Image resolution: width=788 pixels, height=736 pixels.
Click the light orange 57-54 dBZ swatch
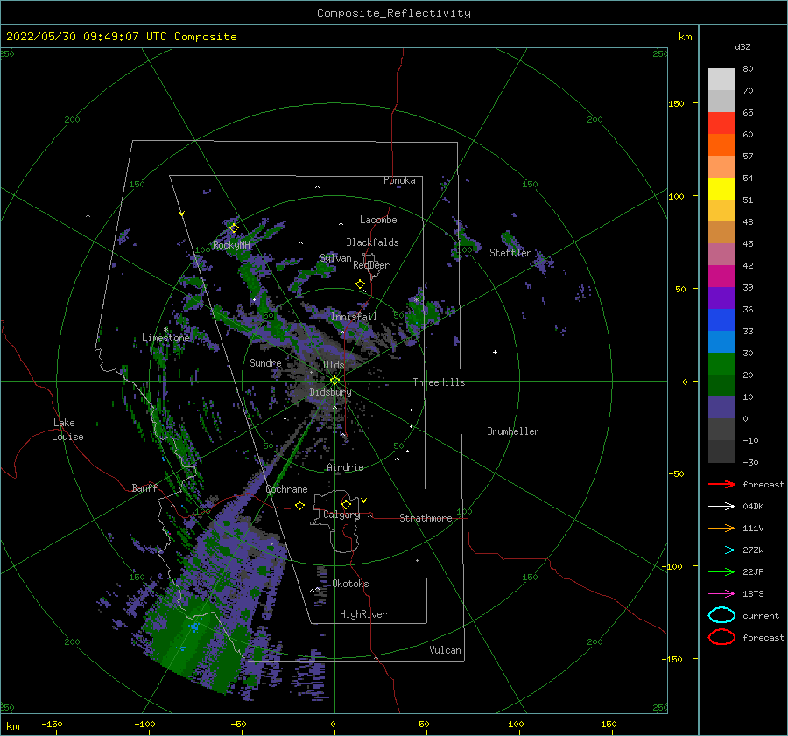[721, 167]
